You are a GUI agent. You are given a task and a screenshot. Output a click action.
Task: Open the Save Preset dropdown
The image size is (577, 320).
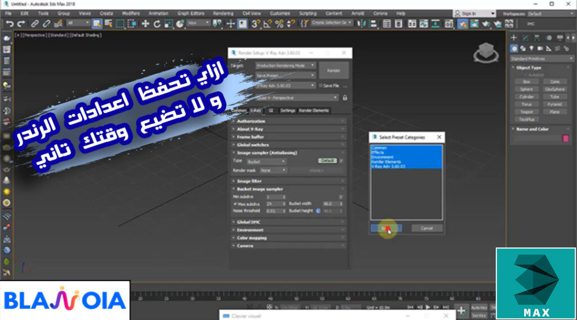click(285, 75)
